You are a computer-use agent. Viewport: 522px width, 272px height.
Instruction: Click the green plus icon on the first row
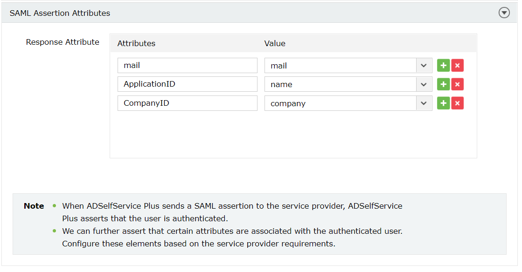click(x=443, y=65)
